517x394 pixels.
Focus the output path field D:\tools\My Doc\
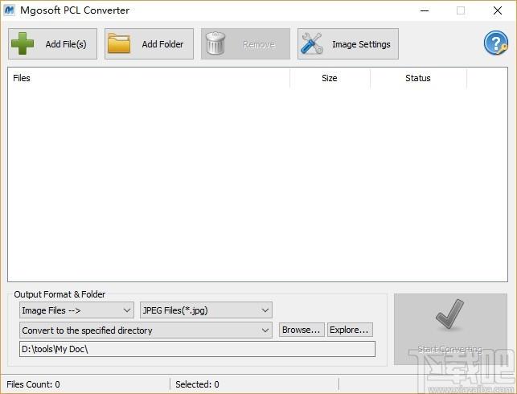197,349
